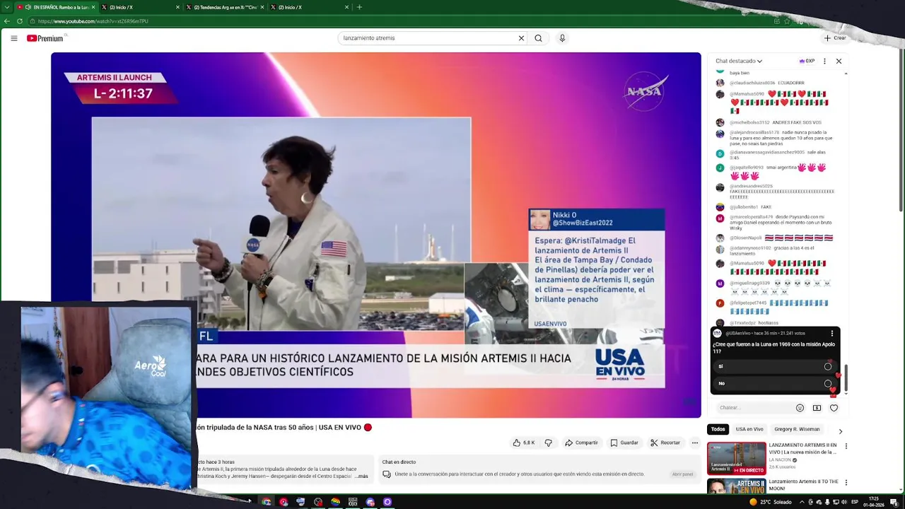Viewport: 905px width, 509px height.
Task: Open the browser tab list dropdown
Action: 6,7
